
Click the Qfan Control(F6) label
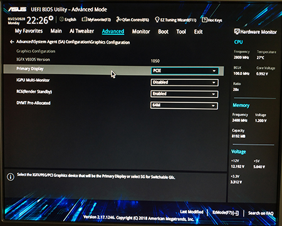tap(135, 20)
